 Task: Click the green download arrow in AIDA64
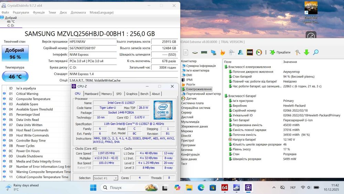click(307, 52)
